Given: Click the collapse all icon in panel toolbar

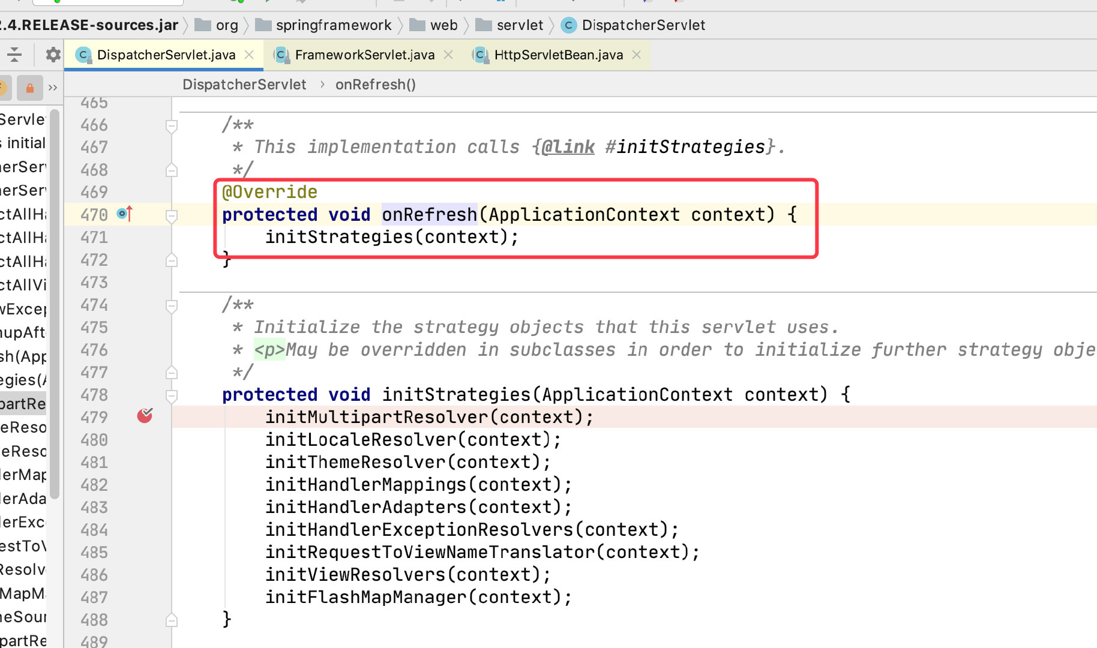Looking at the screenshot, I should (x=14, y=55).
